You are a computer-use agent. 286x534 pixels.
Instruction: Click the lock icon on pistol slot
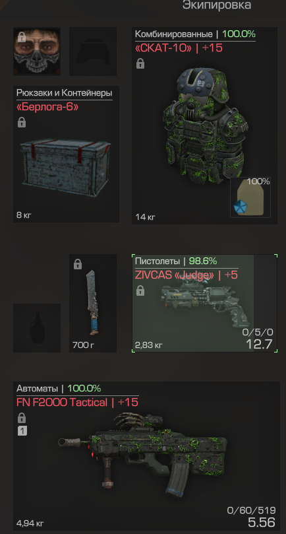140,290
